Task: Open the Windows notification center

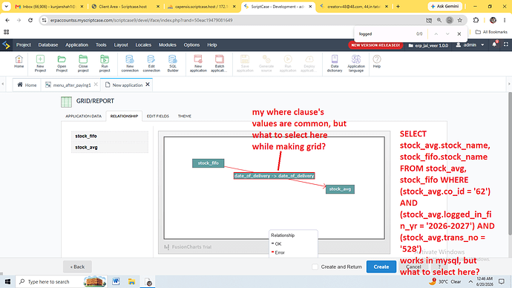Action: click(x=502, y=281)
